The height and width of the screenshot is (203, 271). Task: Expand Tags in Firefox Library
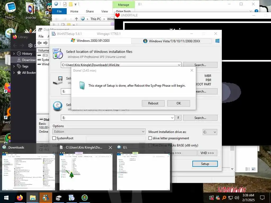(x=14, y=66)
